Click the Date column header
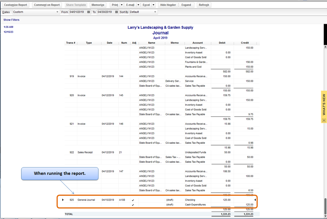327x219 pixels. pyautogui.click(x=110, y=43)
